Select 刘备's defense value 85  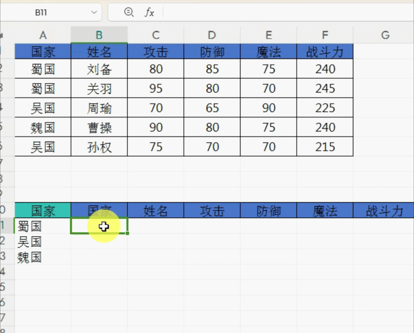tap(212, 69)
